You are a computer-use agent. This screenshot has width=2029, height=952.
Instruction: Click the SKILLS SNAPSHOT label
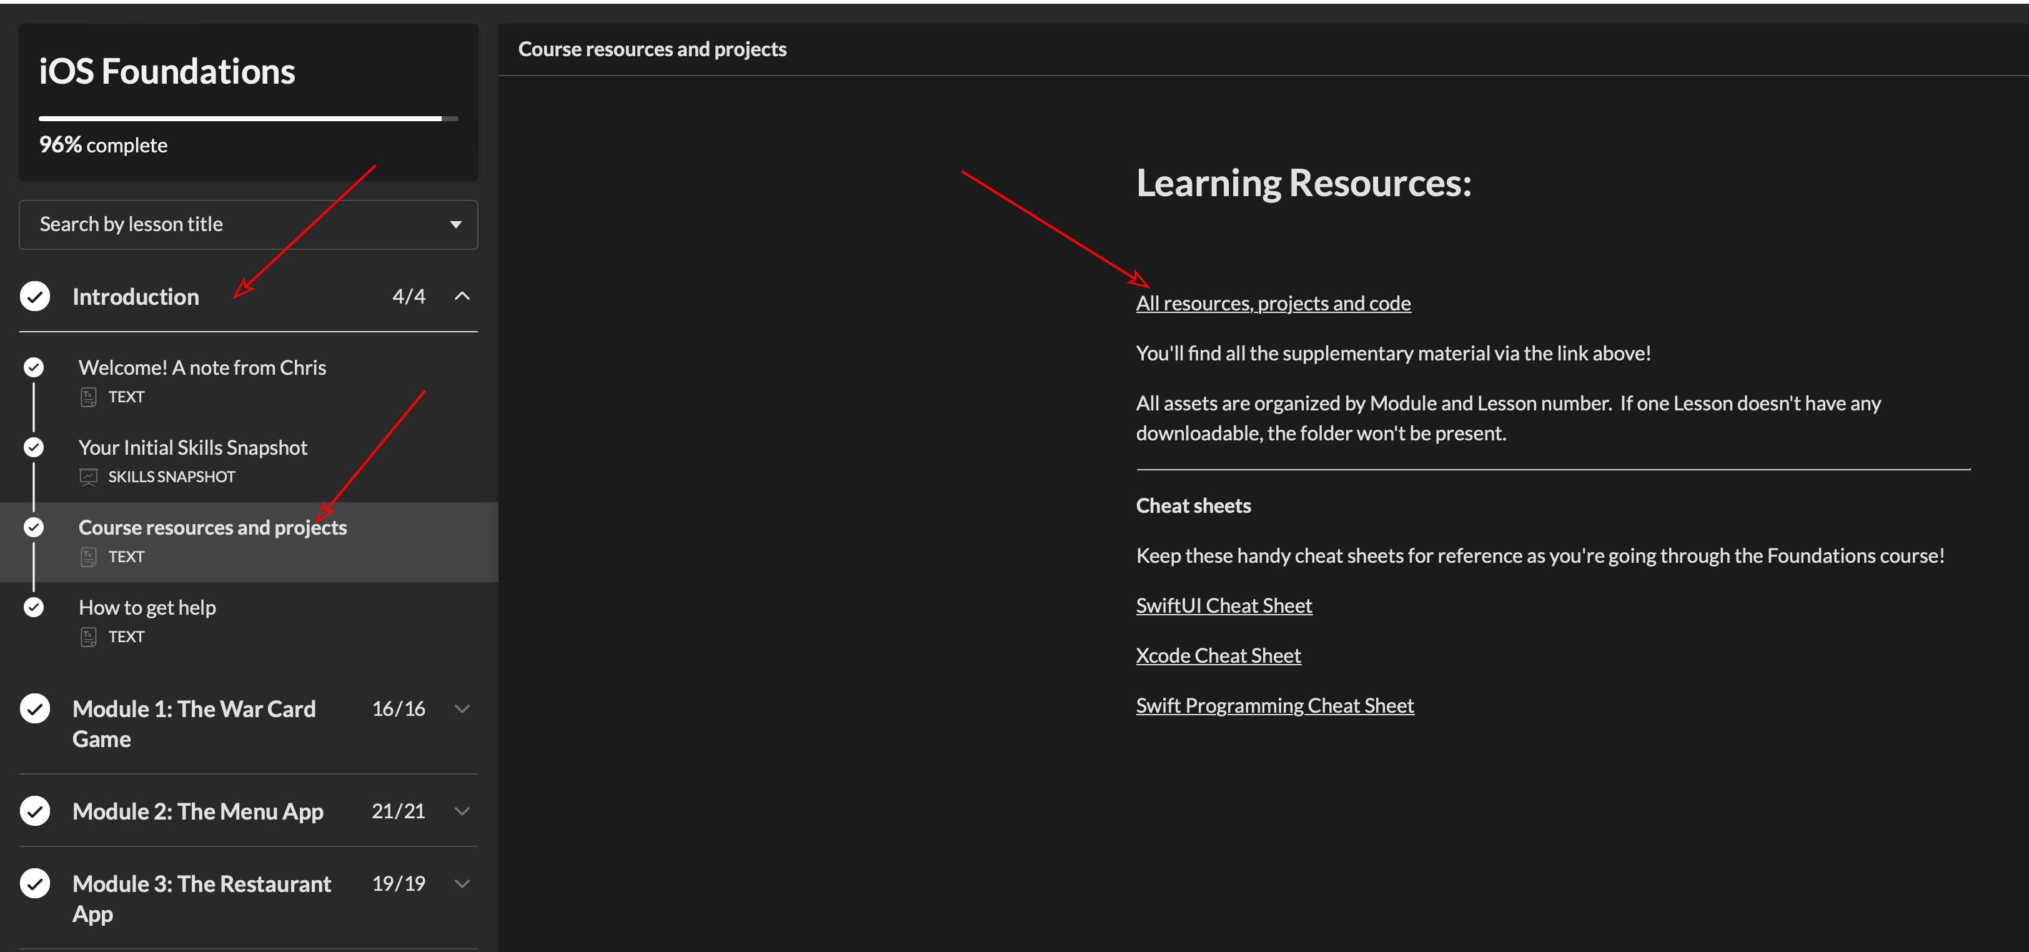[172, 477]
